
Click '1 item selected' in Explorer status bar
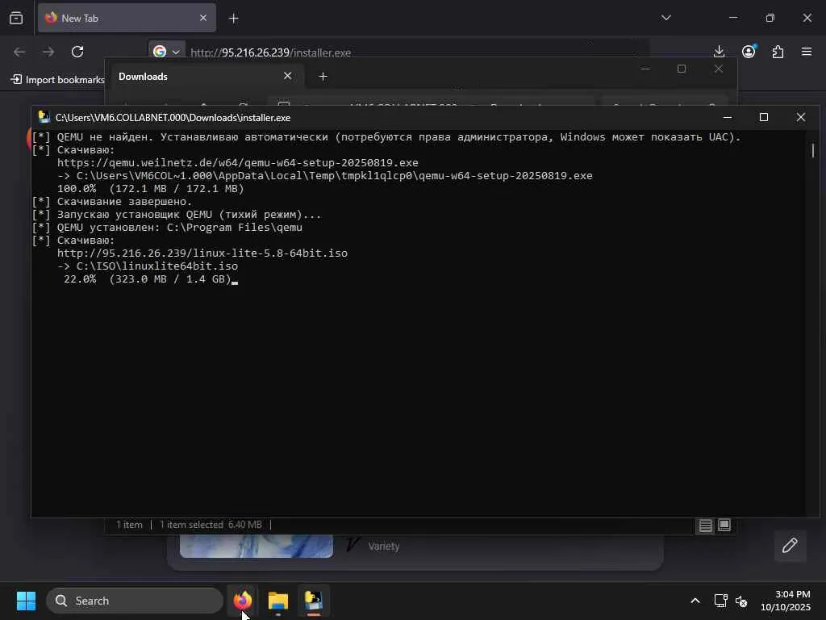(x=192, y=525)
